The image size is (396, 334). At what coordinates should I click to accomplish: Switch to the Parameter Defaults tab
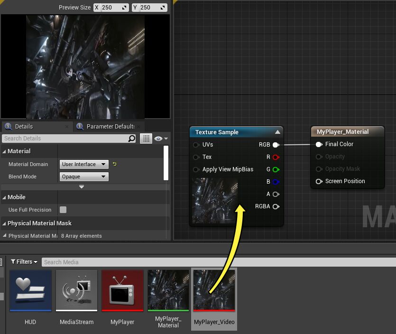click(110, 127)
